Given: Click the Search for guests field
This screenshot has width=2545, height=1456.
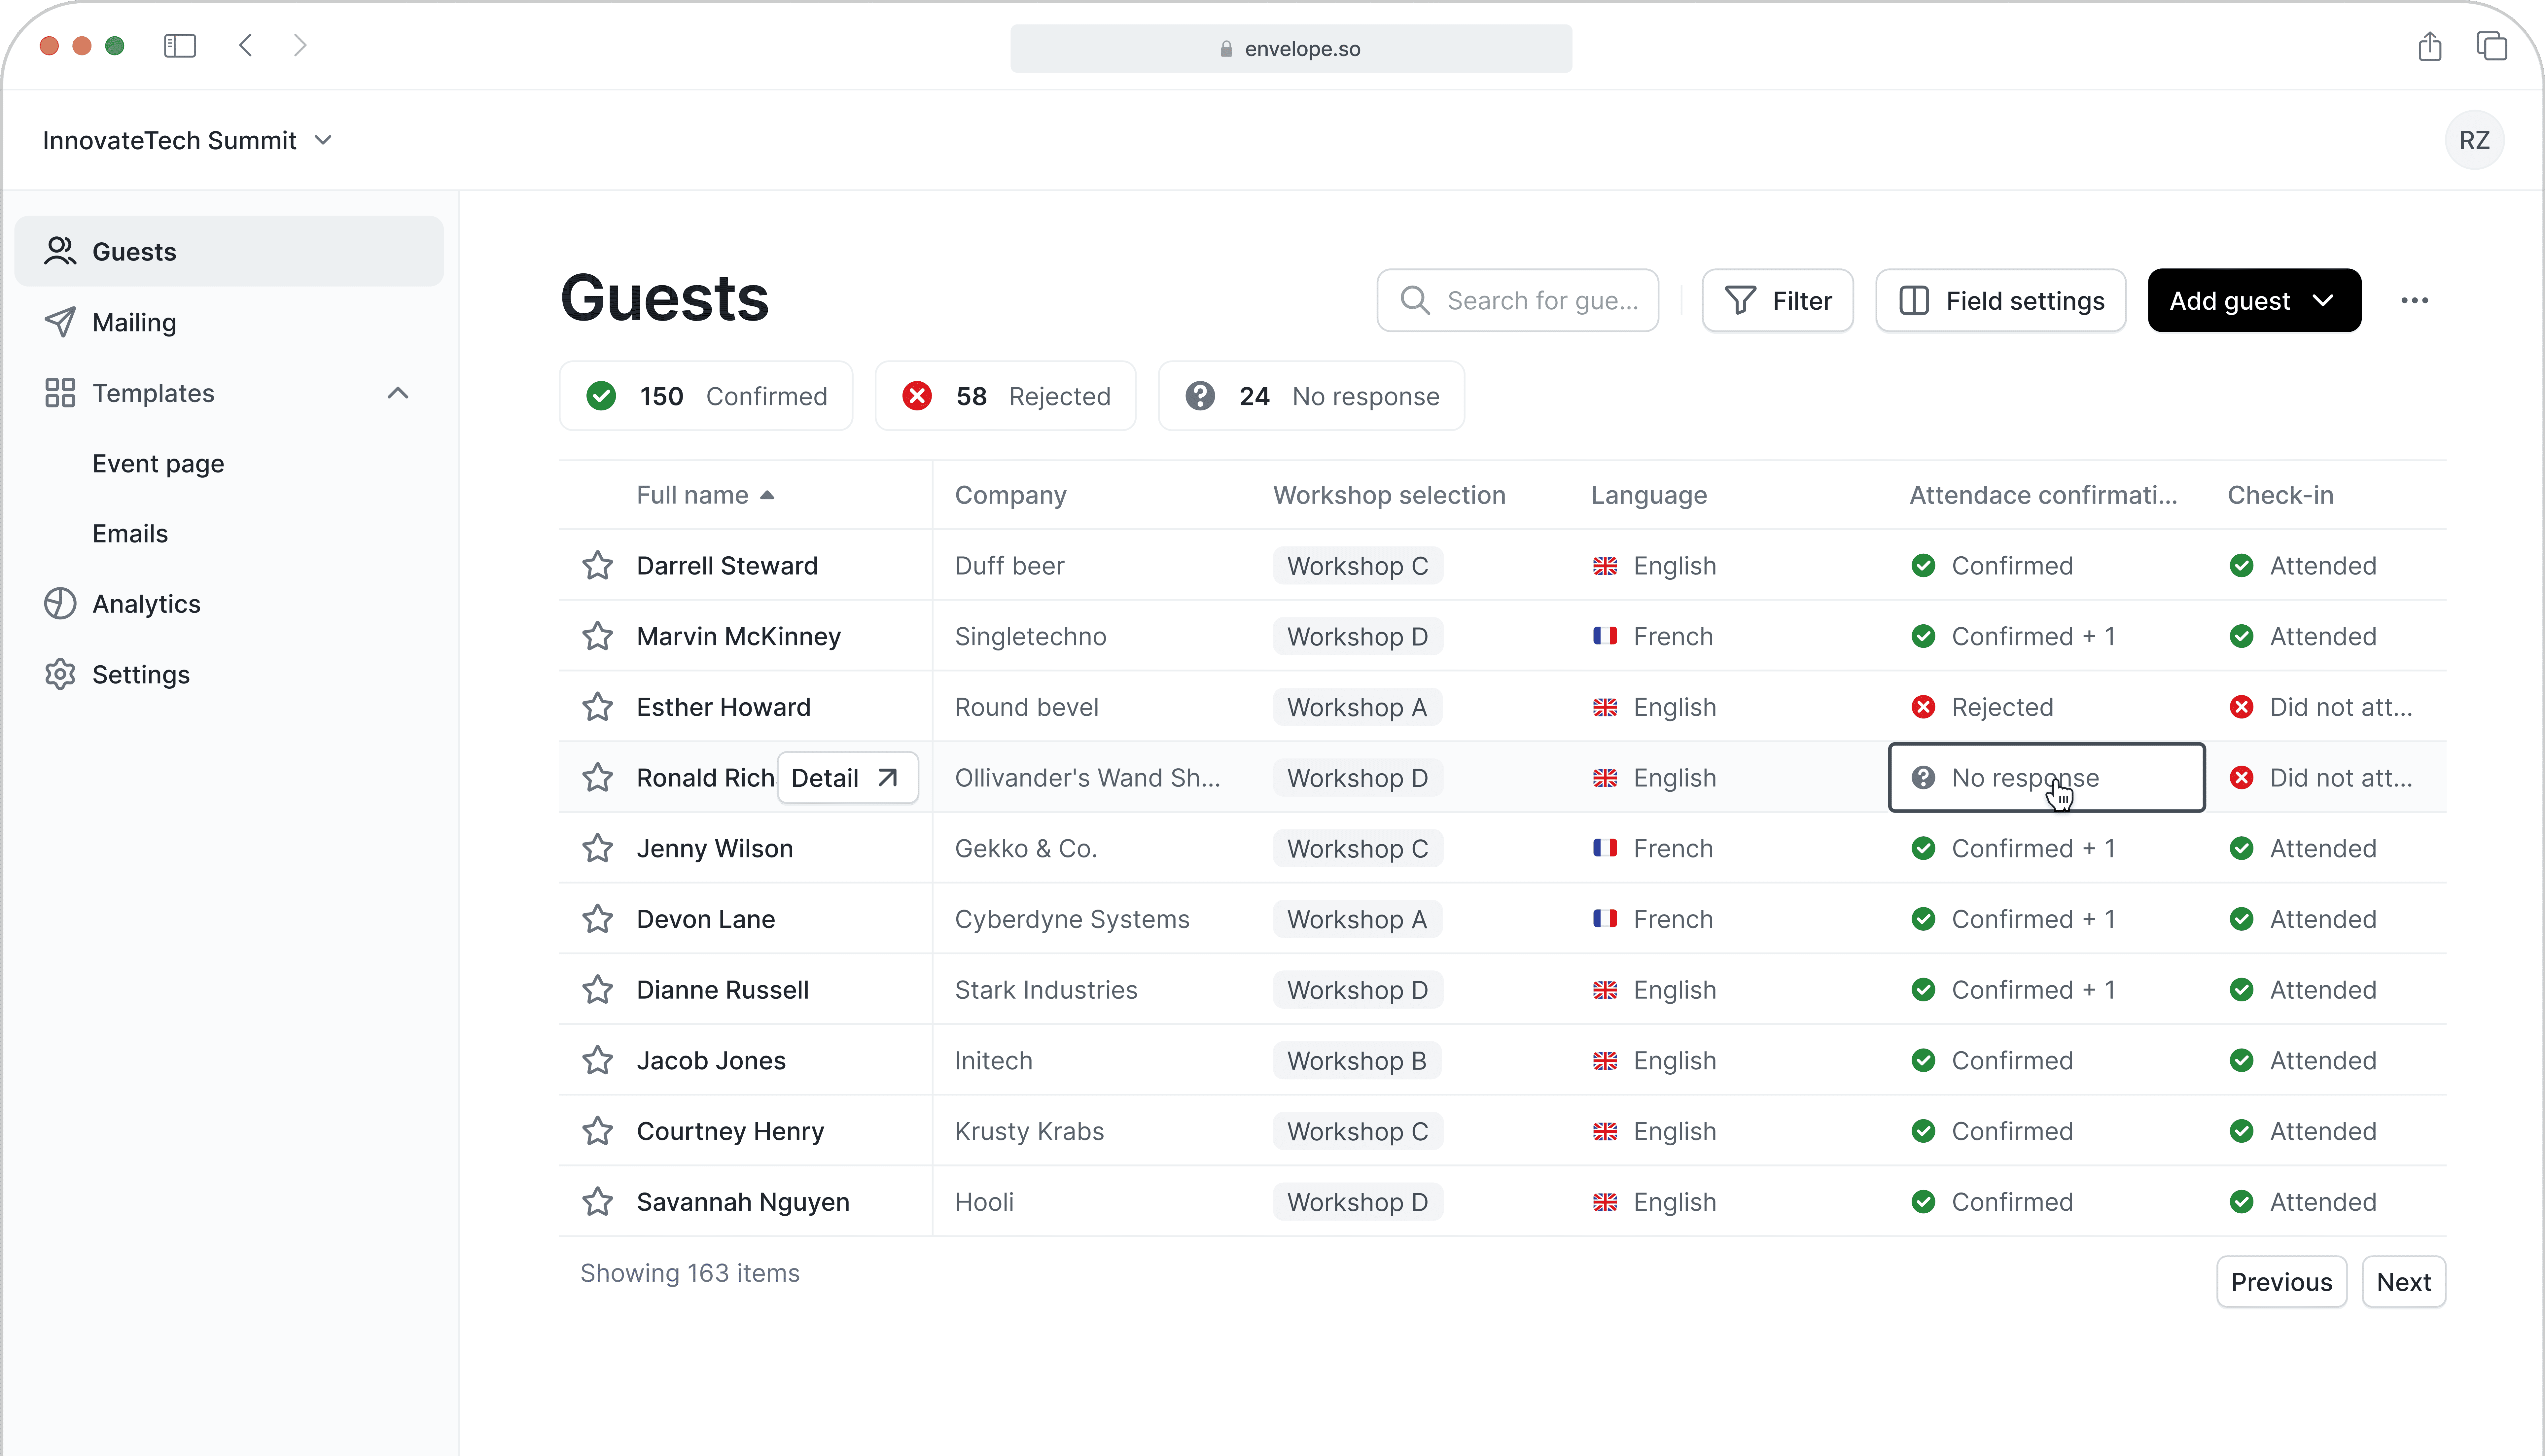Looking at the screenshot, I should coord(1517,300).
